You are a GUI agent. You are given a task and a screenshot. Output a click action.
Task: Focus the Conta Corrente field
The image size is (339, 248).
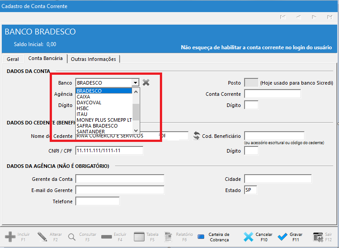(x=273, y=94)
